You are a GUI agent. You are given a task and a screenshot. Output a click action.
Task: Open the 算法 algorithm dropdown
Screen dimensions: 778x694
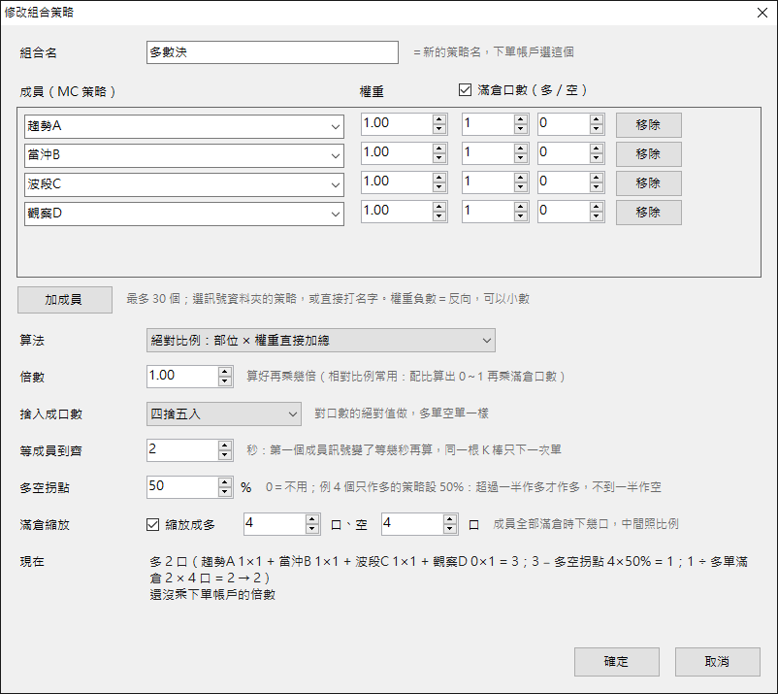pos(320,340)
